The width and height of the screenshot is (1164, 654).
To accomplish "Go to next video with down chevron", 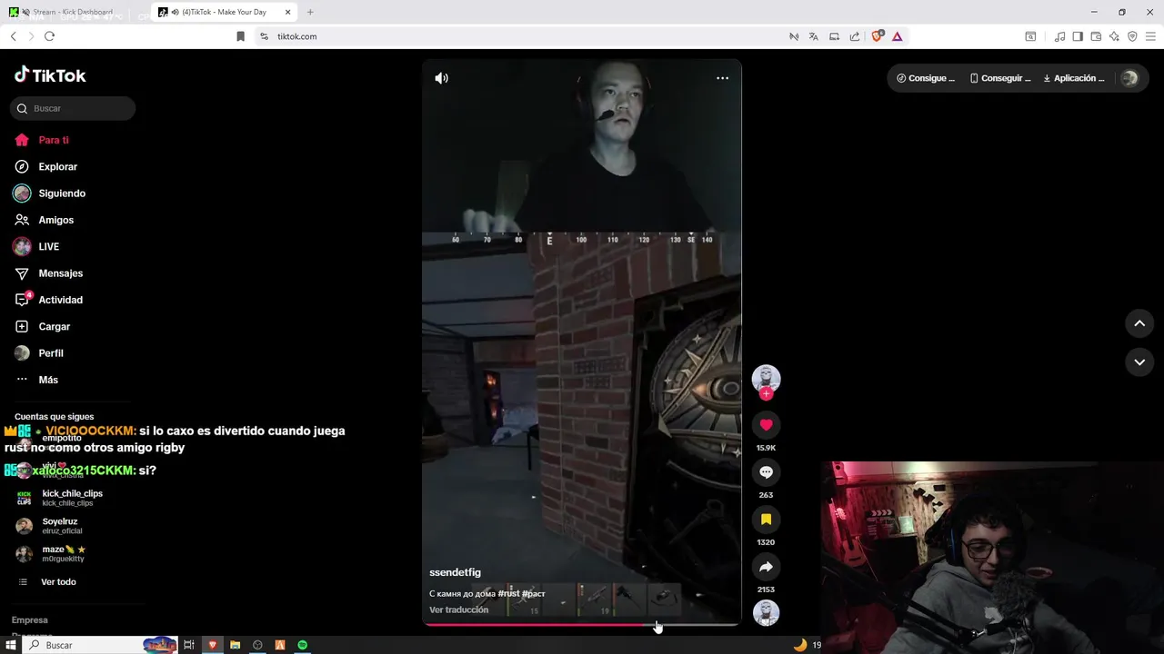I will (1139, 362).
